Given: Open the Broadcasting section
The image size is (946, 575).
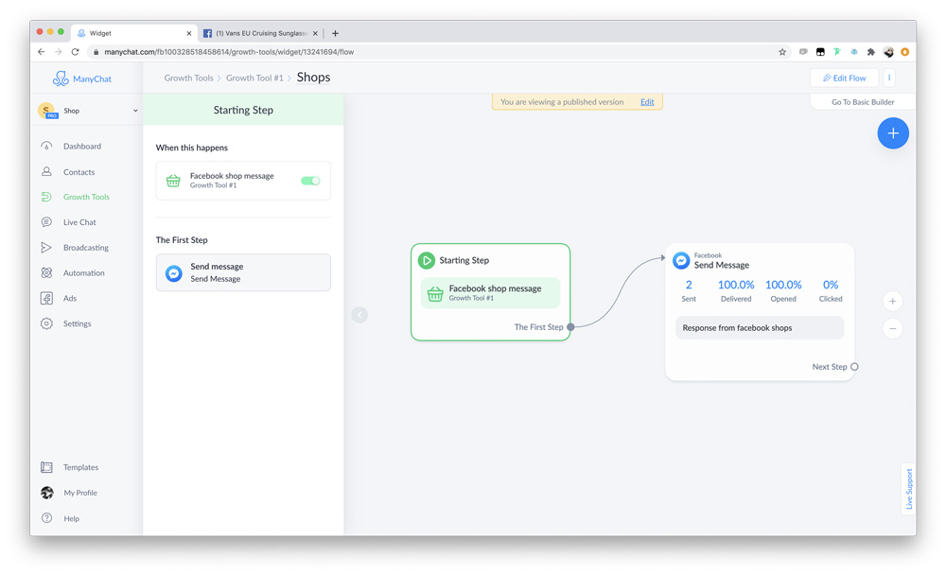Looking at the screenshot, I should tap(86, 248).
